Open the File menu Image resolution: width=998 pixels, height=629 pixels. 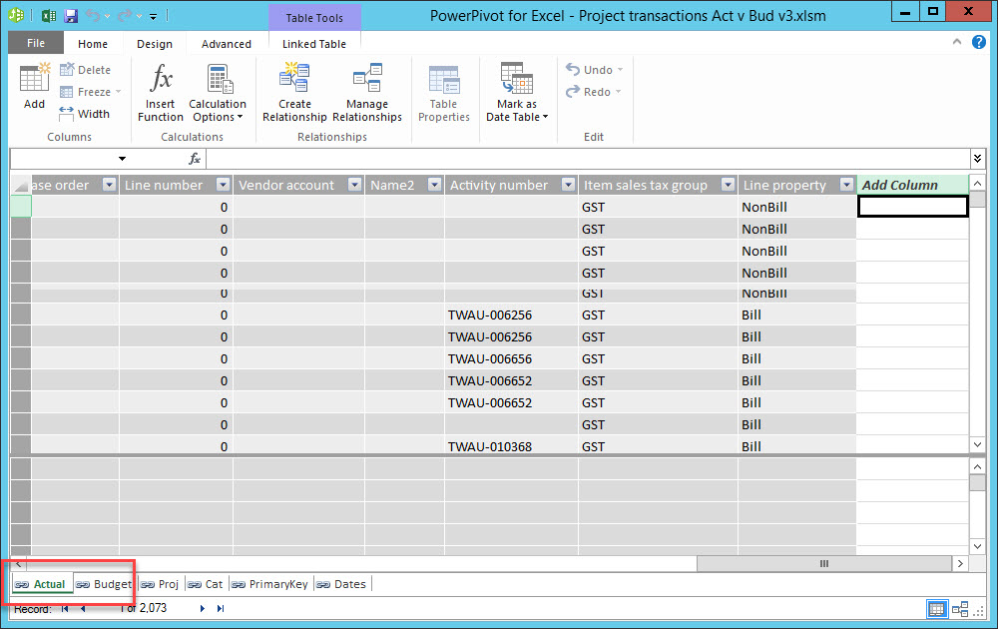36,43
